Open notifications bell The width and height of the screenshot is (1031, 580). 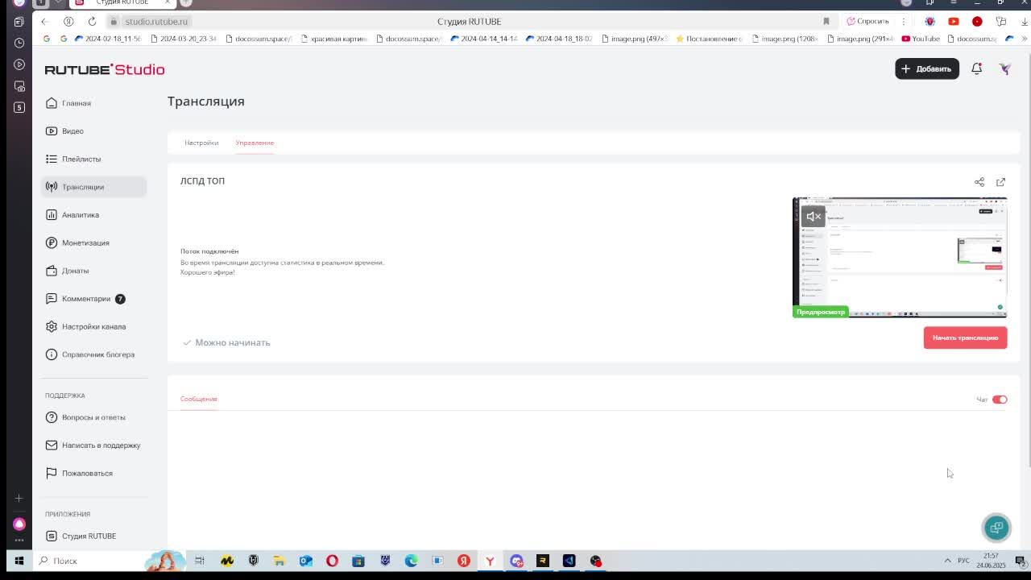[976, 68]
